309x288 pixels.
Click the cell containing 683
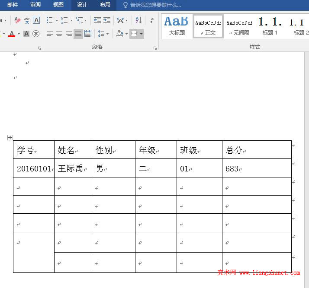257,168
